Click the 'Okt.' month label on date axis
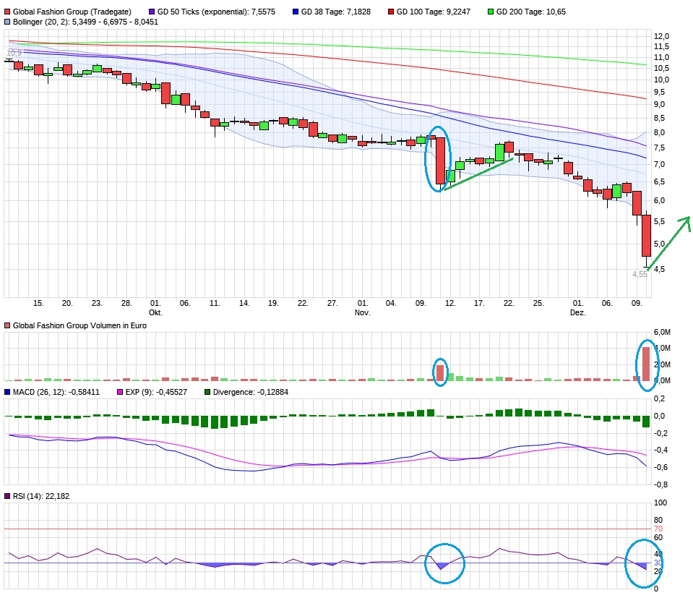Image resolution: width=693 pixels, height=598 pixels. coord(155,312)
